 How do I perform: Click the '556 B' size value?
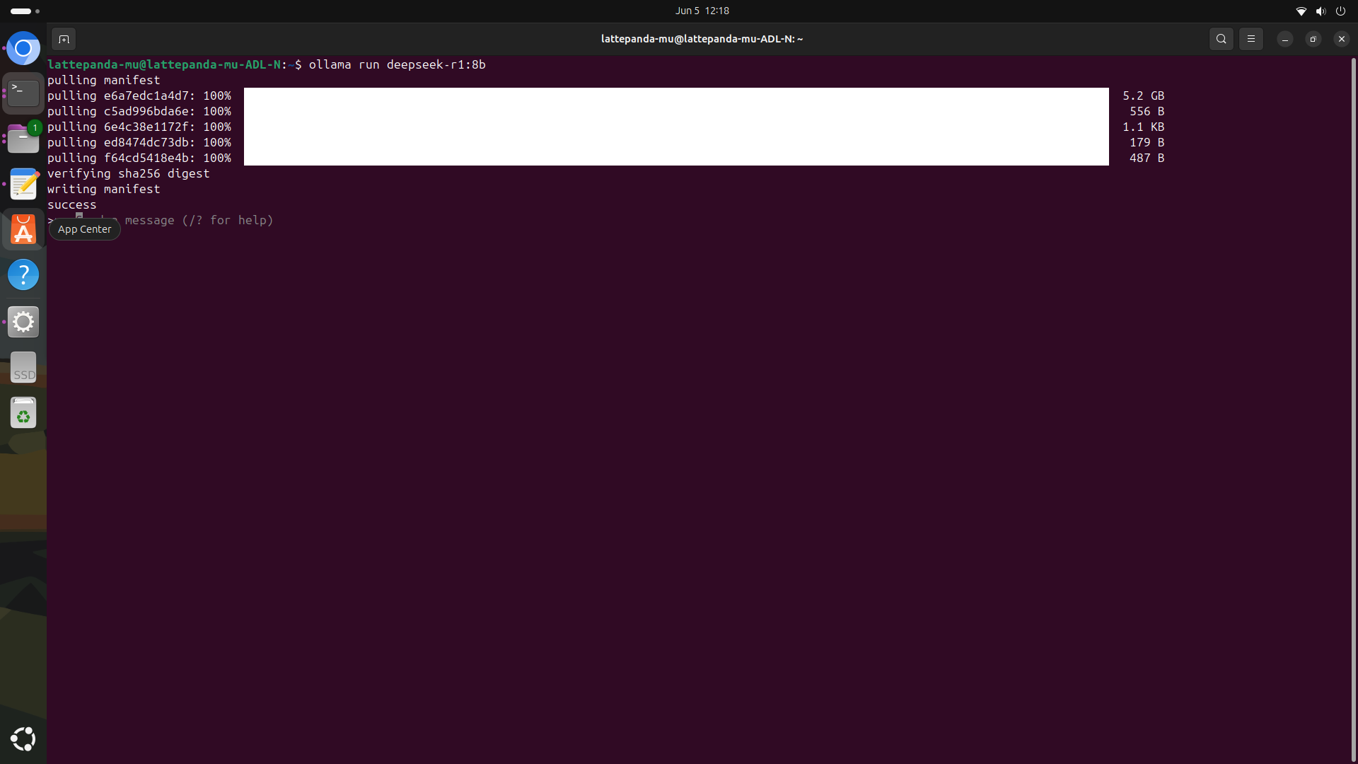pos(1147,111)
